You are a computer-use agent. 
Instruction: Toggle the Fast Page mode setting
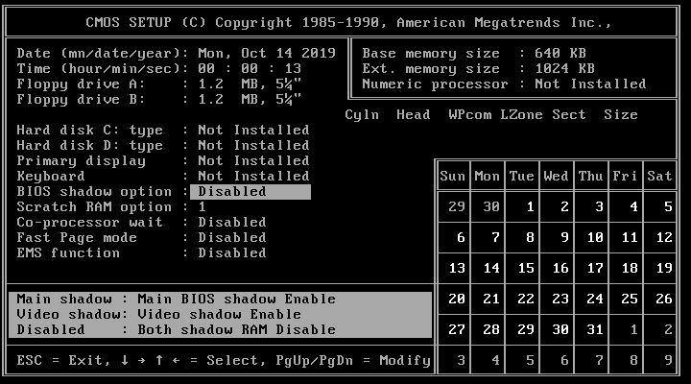231,237
